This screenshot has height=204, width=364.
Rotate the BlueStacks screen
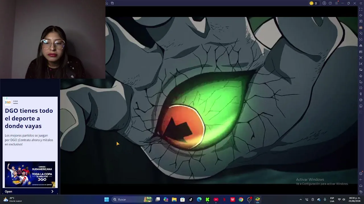[361, 82]
